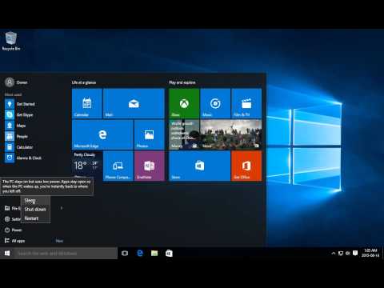The image size is (384, 288).
Task: Launch Microsoft Edge tile
Action: pos(102,134)
